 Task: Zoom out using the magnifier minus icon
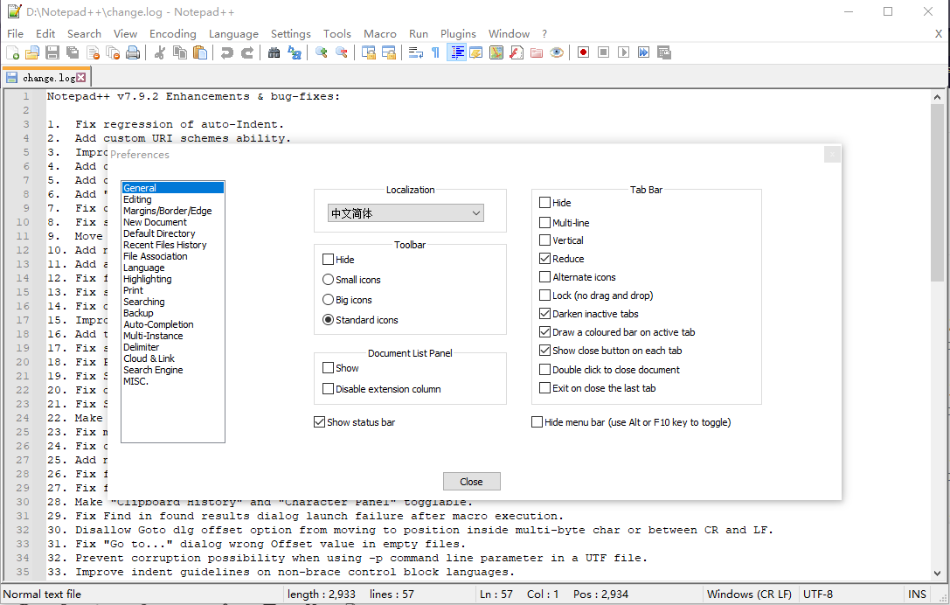click(x=342, y=52)
